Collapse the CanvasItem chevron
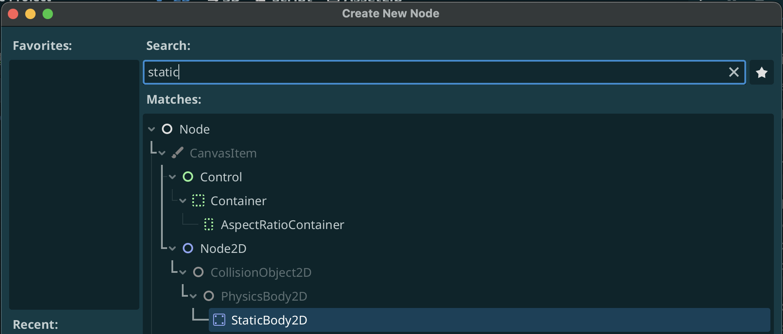 click(162, 153)
